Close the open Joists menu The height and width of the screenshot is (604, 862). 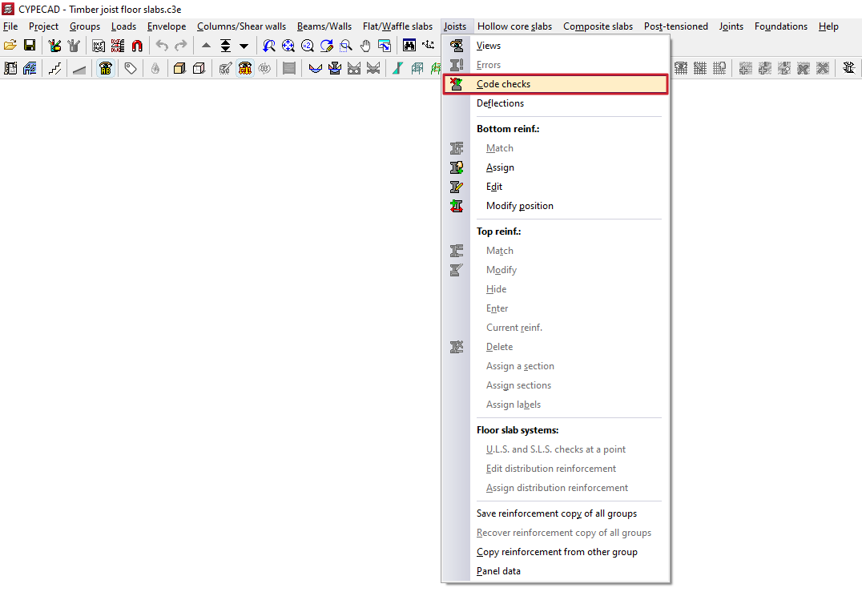(455, 26)
